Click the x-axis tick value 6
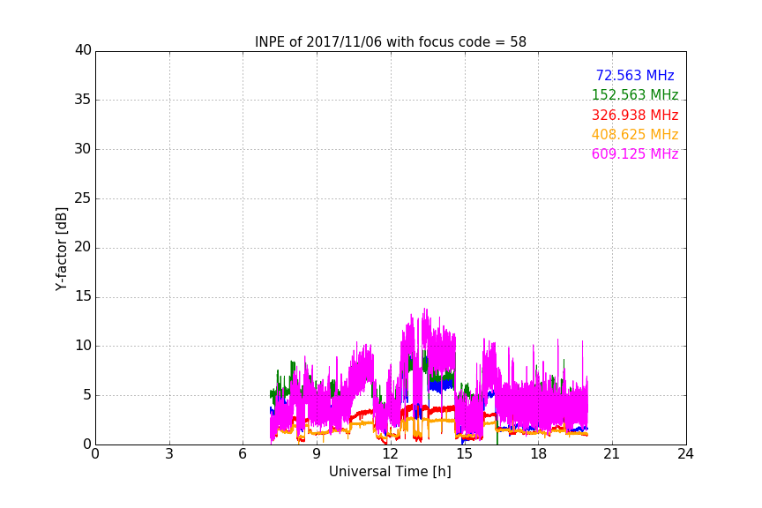This screenshot has height=508, width=762. [243, 454]
